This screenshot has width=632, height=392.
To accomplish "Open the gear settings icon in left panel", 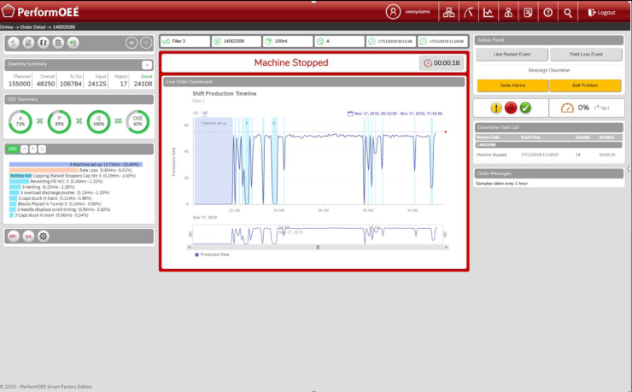I will tap(44, 236).
